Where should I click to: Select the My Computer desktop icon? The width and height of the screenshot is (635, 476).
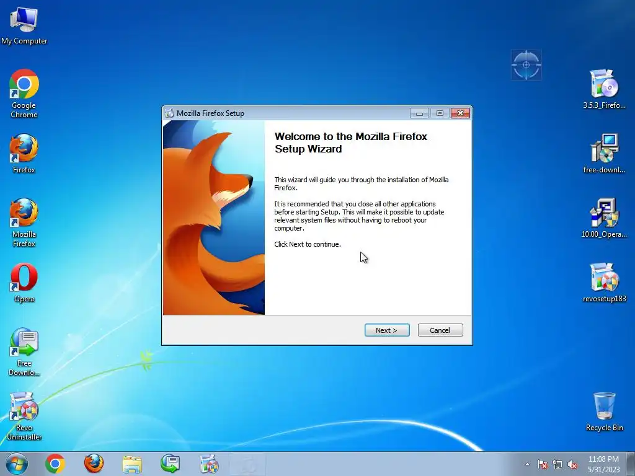click(24, 25)
